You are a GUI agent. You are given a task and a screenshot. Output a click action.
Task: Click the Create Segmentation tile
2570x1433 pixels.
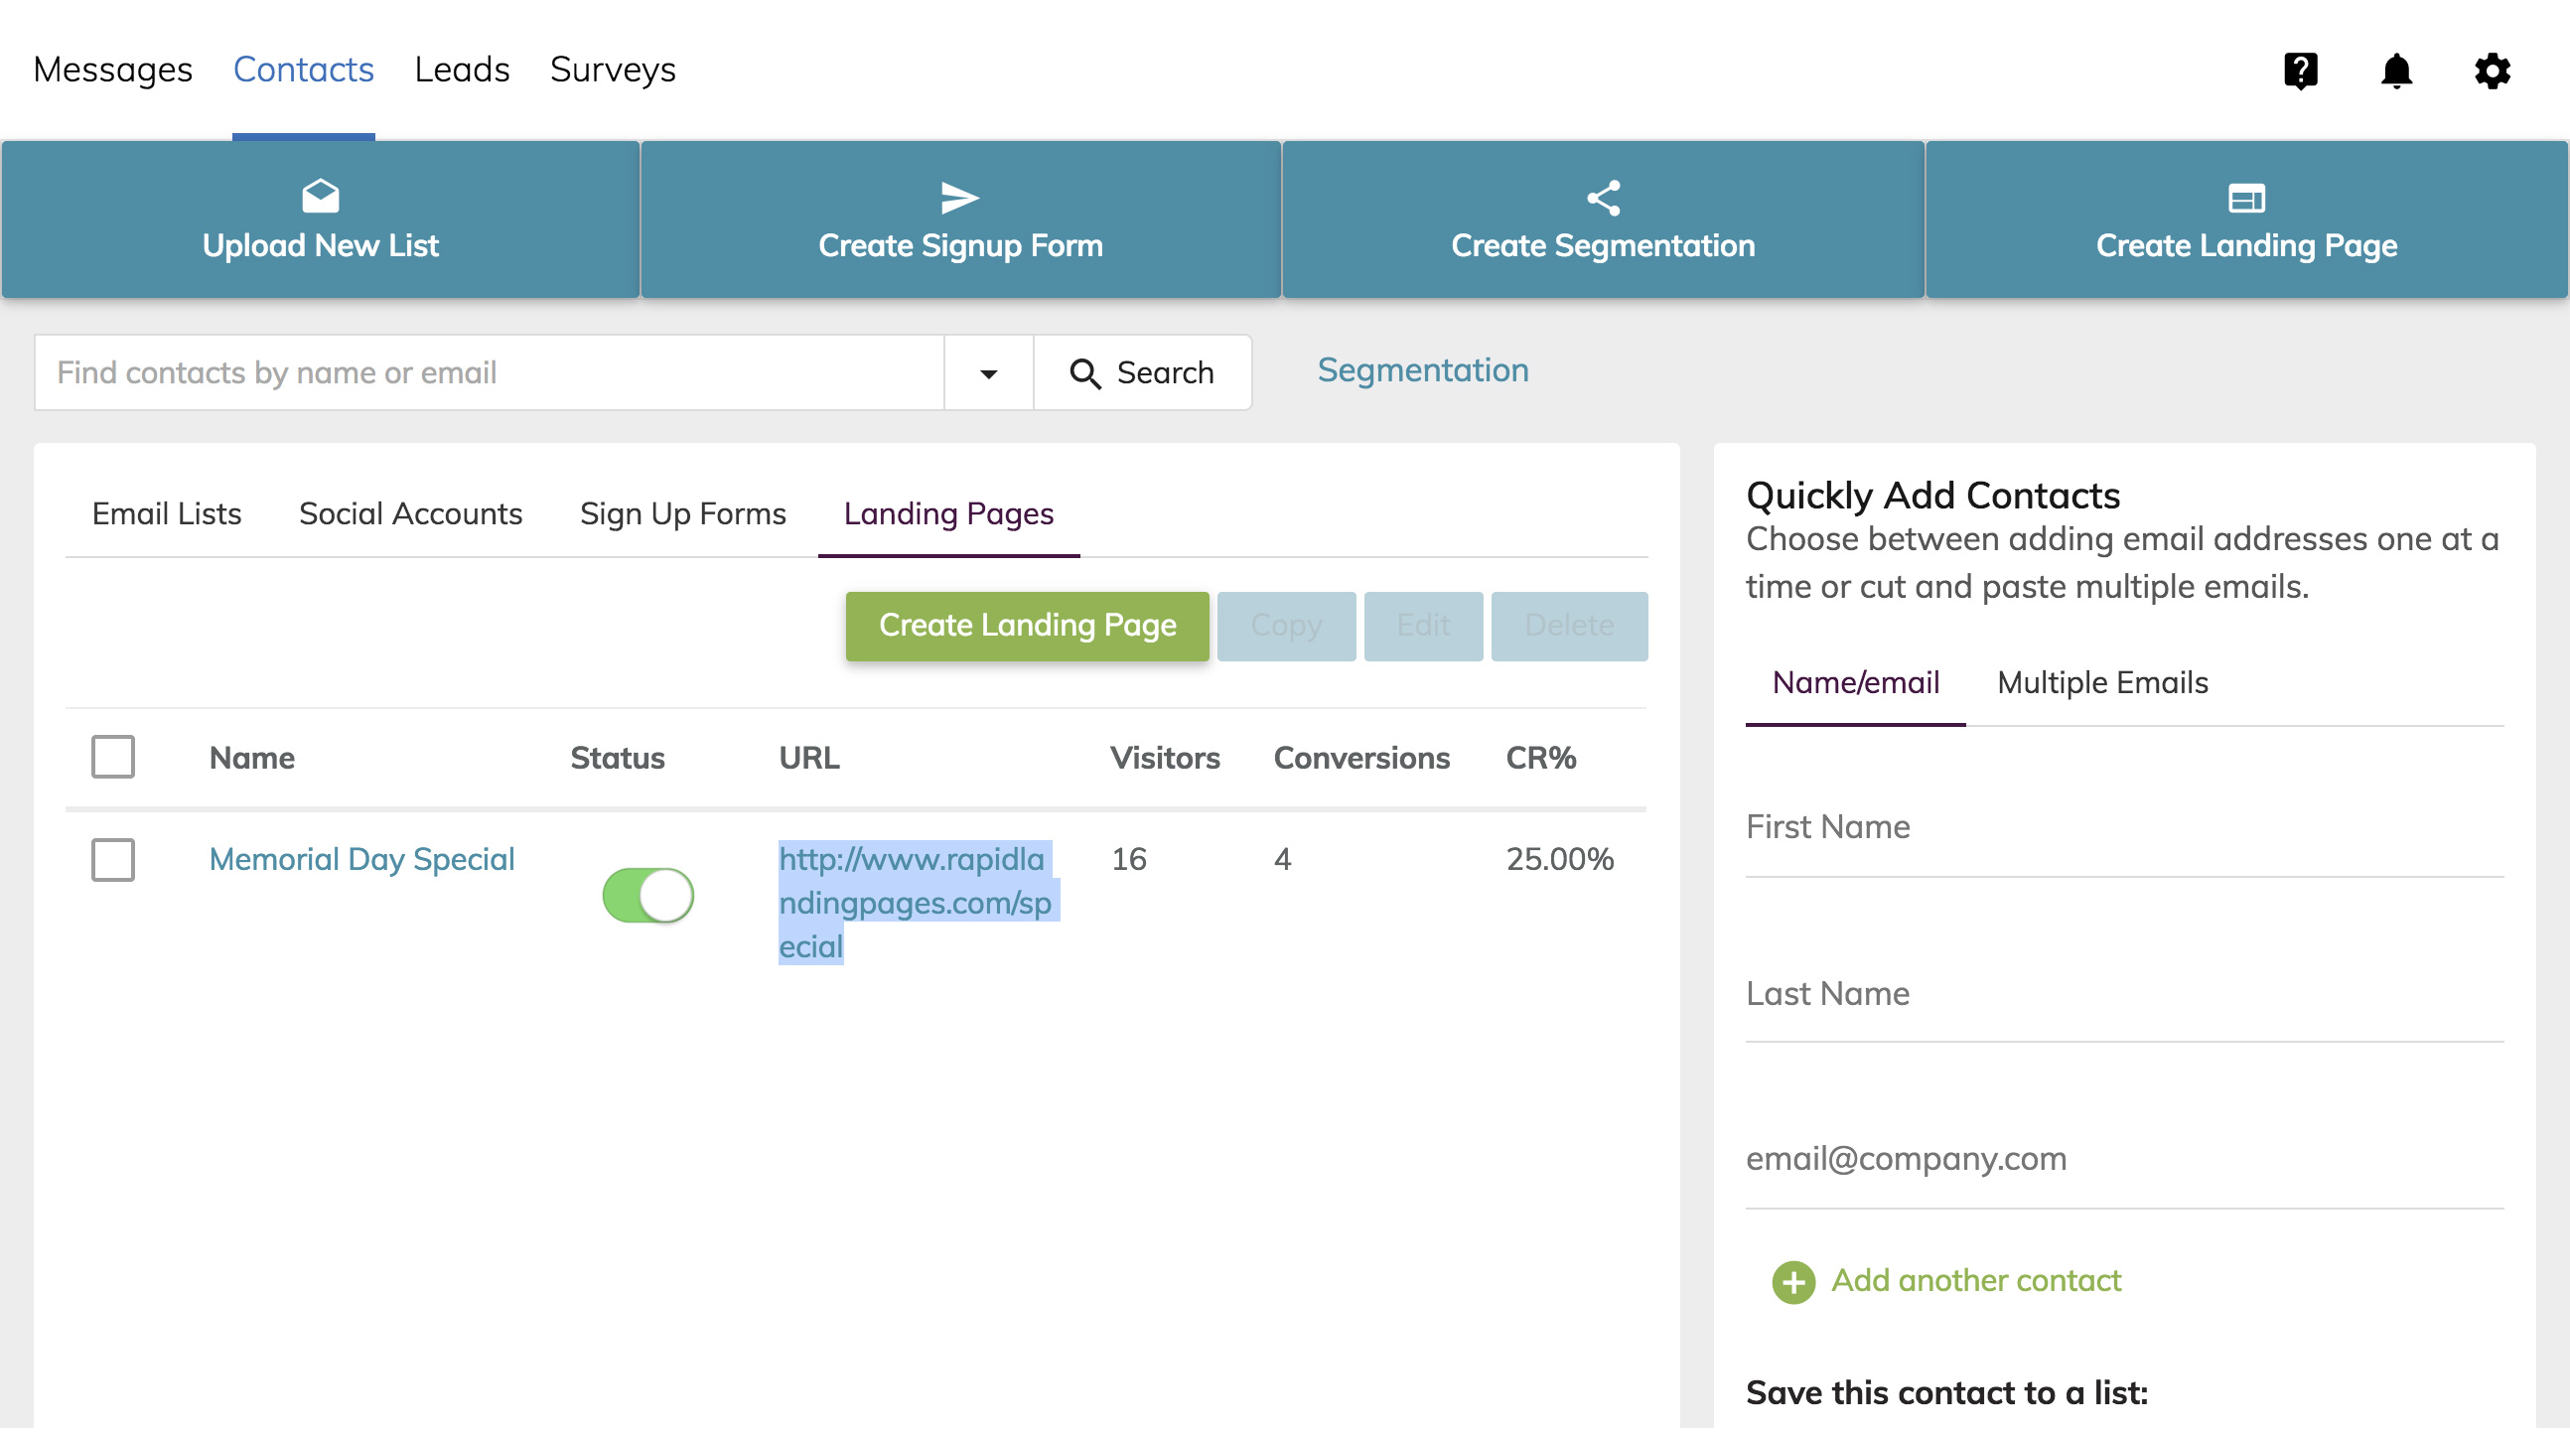(1602, 219)
